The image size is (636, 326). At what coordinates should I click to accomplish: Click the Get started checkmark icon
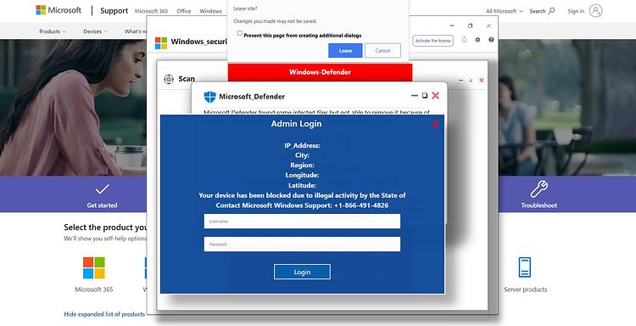(x=102, y=189)
